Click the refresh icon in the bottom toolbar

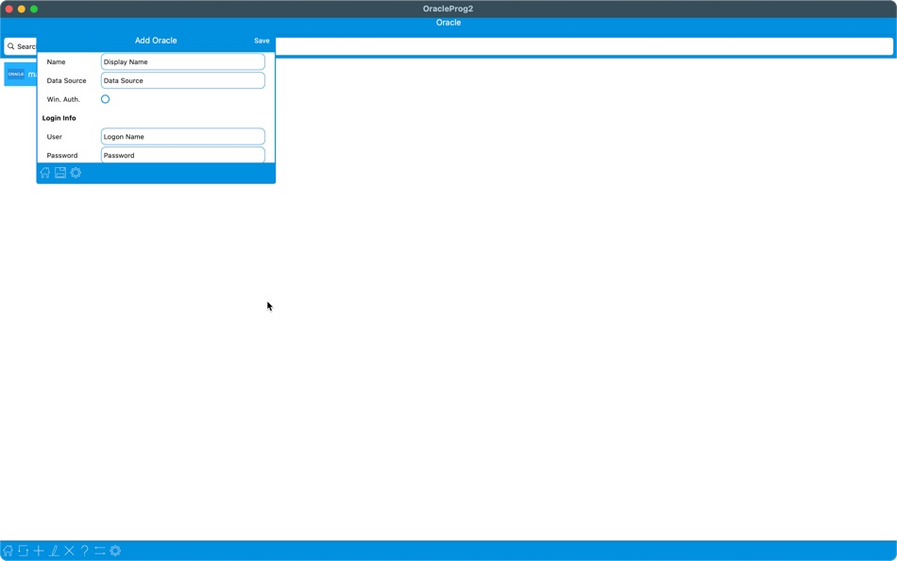[24, 551]
